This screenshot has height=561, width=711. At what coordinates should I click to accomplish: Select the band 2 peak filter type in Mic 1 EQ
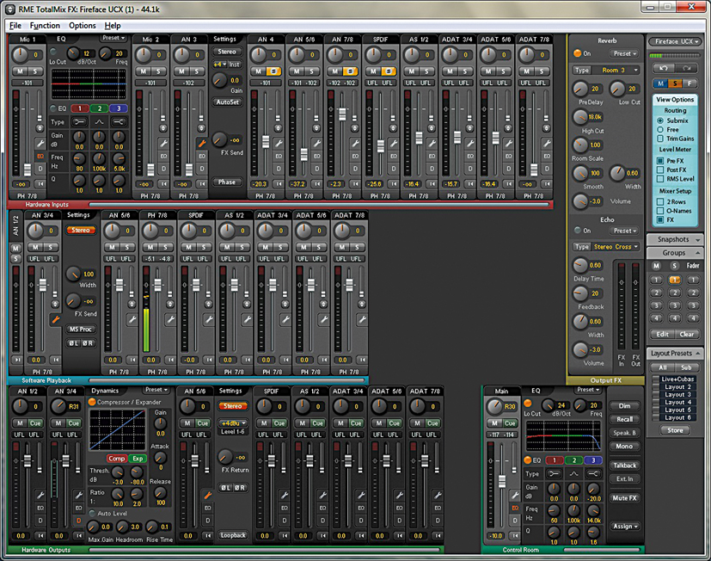pyautogui.click(x=100, y=121)
